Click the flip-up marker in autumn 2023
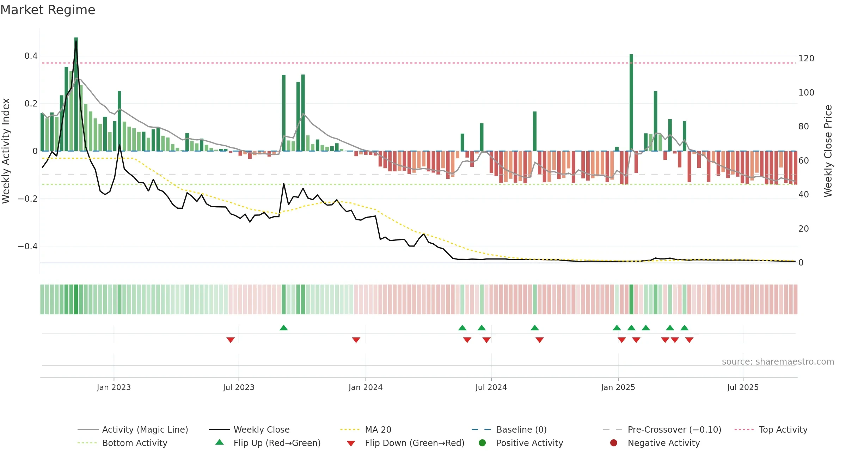Image resolution: width=846 pixels, height=476 pixels. click(284, 328)
